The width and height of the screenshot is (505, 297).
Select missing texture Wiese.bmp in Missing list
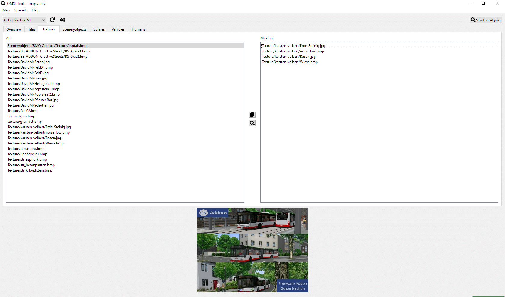coord(289,62)
